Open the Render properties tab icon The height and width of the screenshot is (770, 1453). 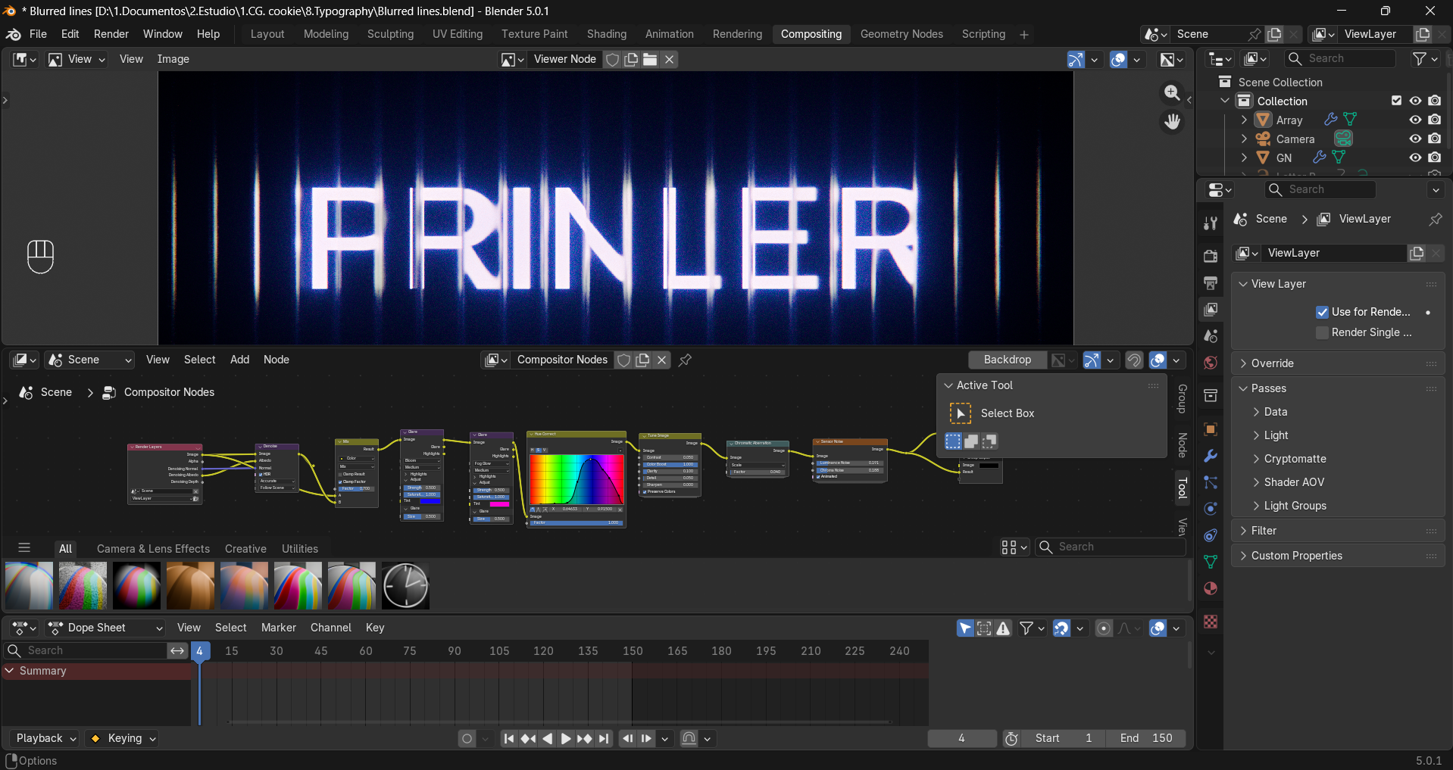point(1211,256)
